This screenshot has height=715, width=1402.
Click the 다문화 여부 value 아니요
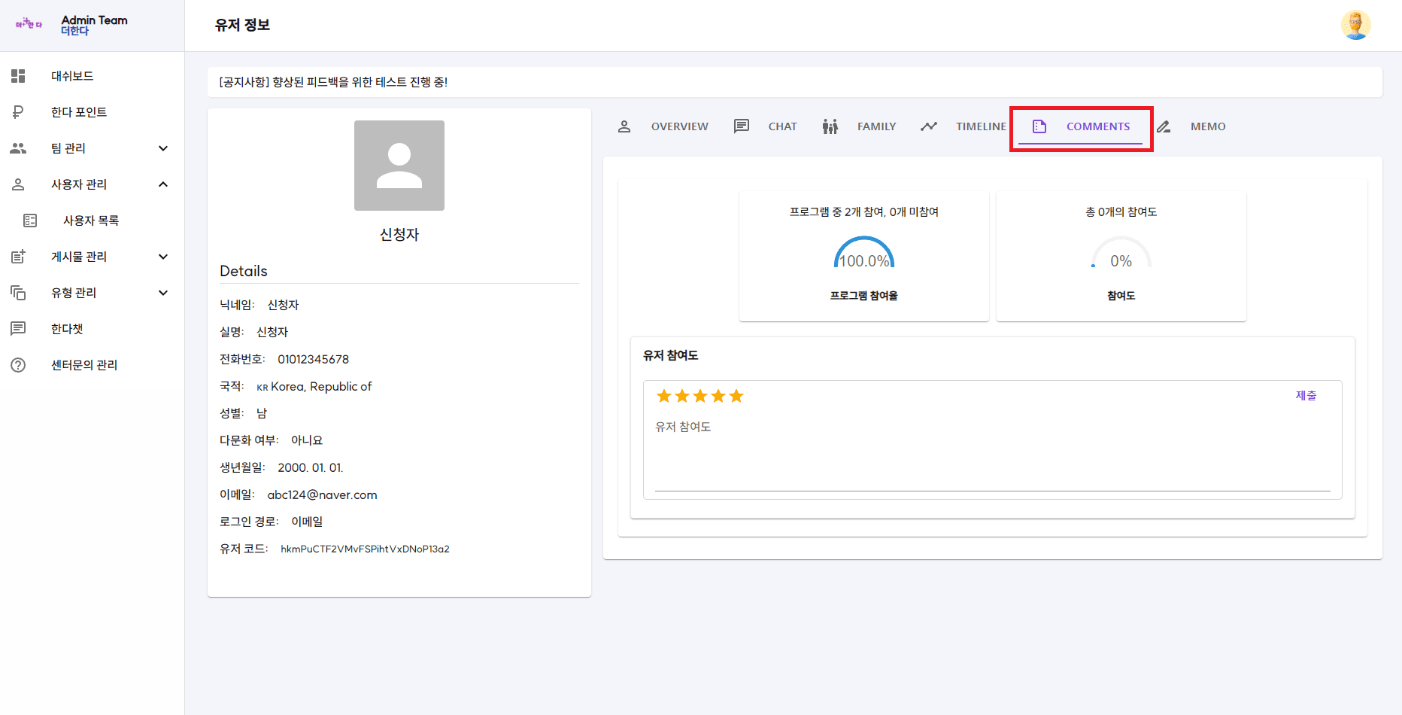(x=307, y=440)
